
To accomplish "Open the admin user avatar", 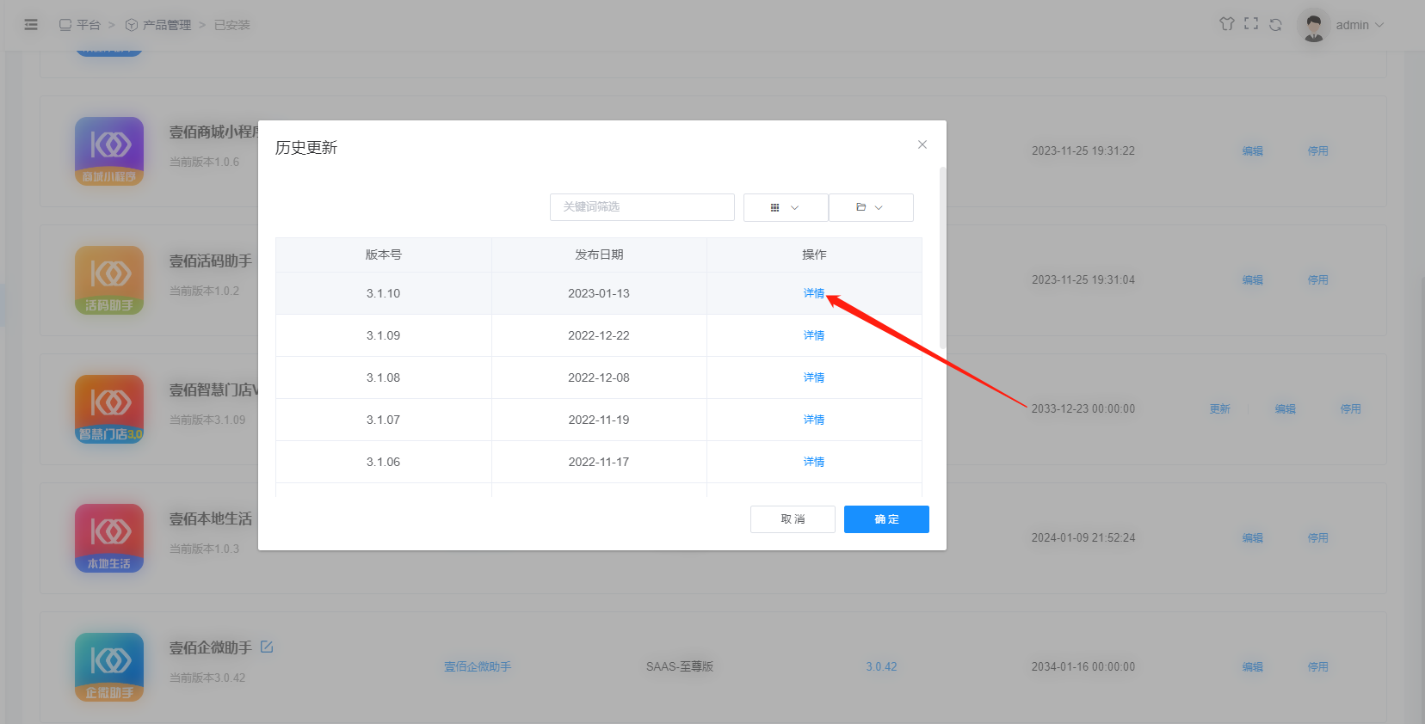I will (x=1313, y=25).
